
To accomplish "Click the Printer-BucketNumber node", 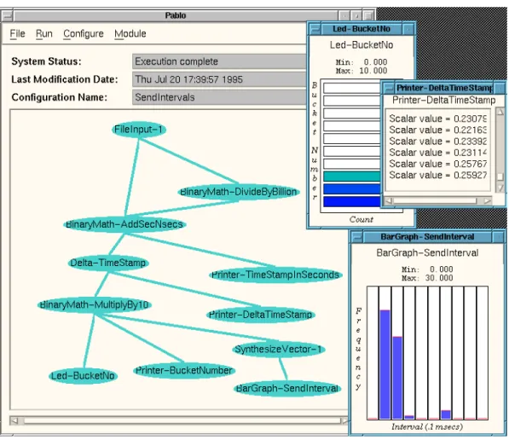I will point(183,371).
